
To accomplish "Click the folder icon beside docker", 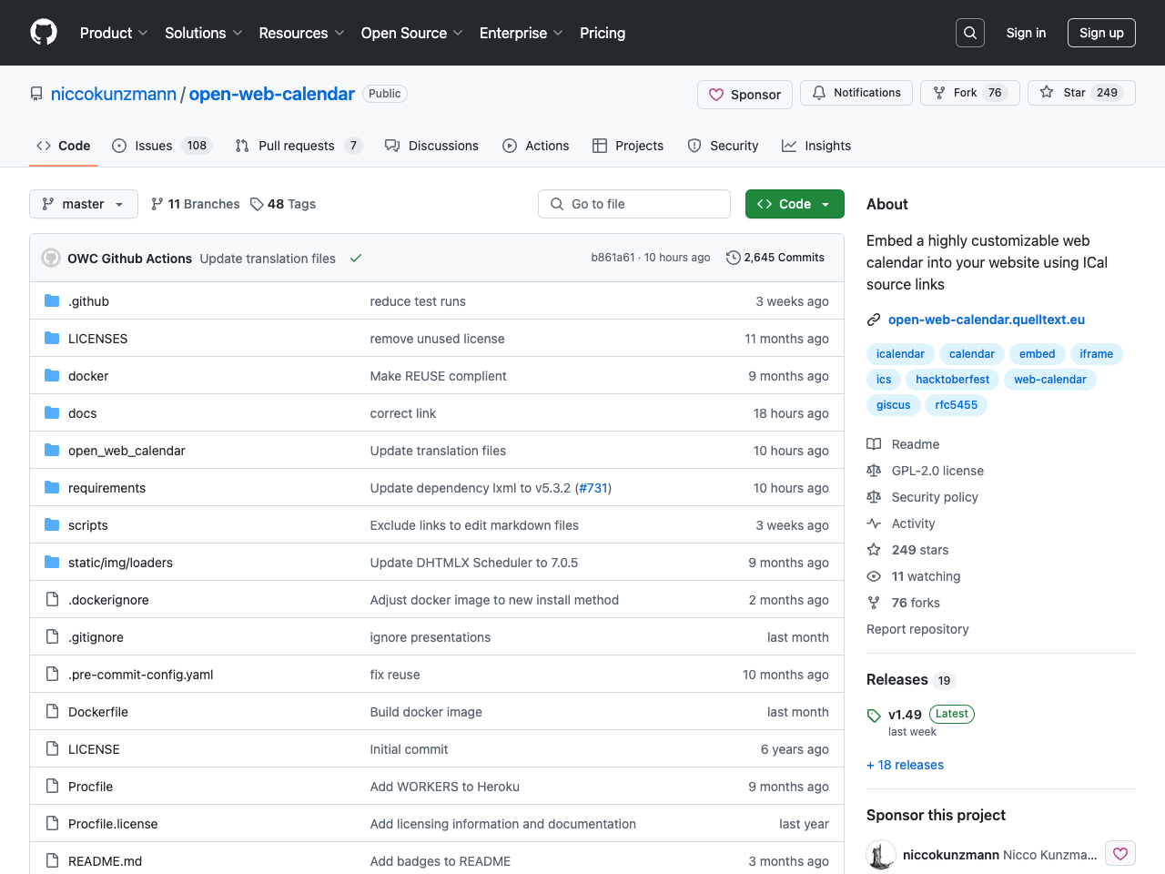I will click(52, 375).
